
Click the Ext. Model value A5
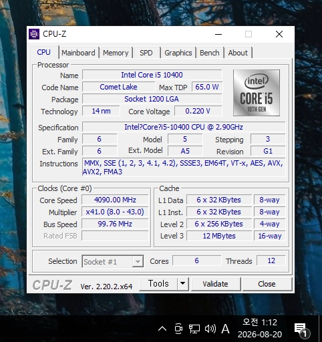tap(185, 151)
